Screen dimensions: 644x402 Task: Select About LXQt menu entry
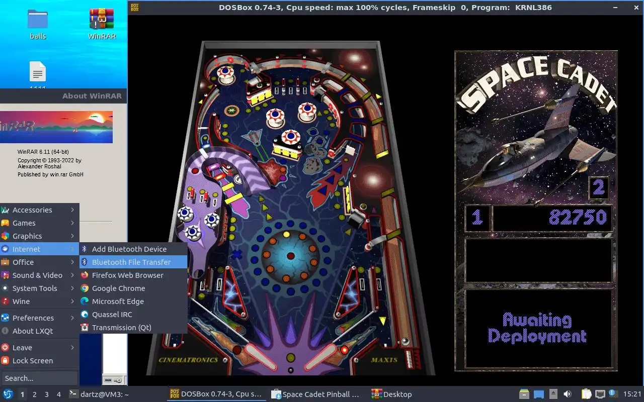pyautogui.click(x=39, y=331)
